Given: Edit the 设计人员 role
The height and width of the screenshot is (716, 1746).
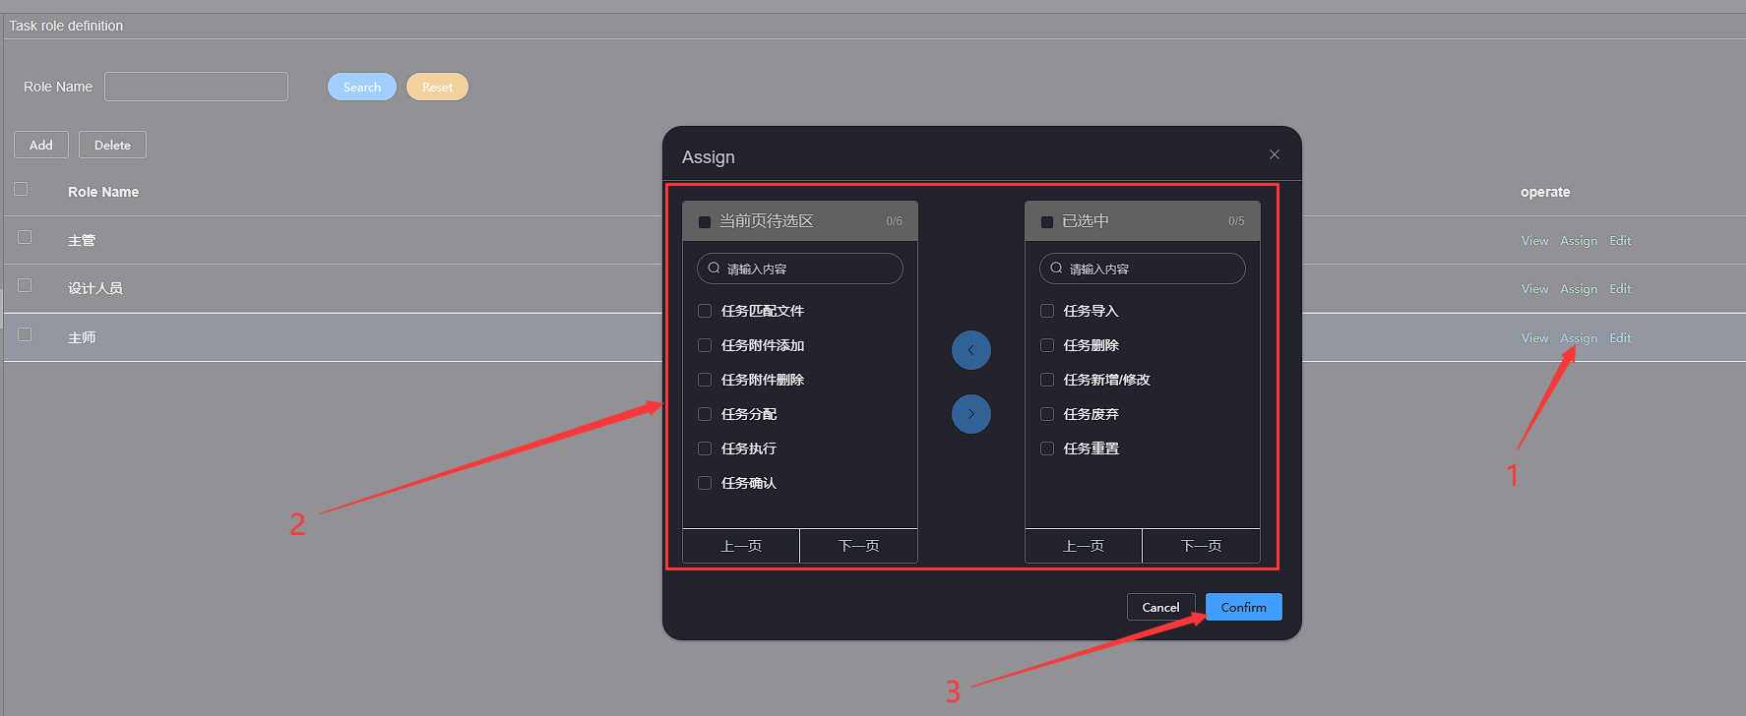Looking at the screenshot, I should point(1620,289).
